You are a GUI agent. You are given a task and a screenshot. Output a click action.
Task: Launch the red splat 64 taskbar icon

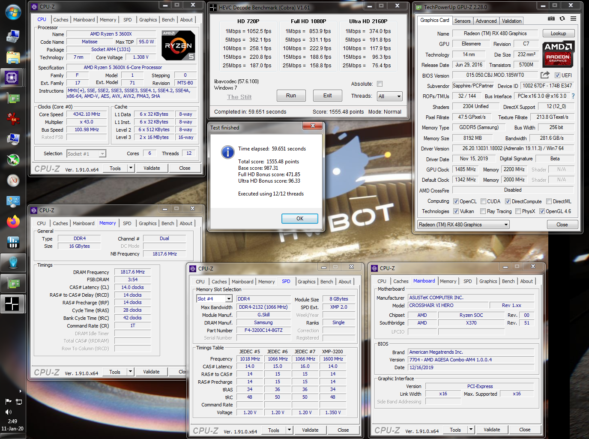point(13,119)
